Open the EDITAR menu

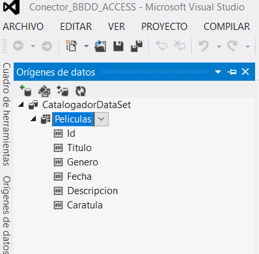[x=76, y=27]
